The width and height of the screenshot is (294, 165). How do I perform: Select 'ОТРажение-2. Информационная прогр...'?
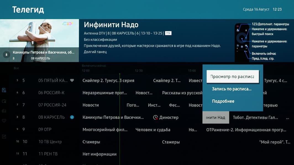(x=246, y=130)
